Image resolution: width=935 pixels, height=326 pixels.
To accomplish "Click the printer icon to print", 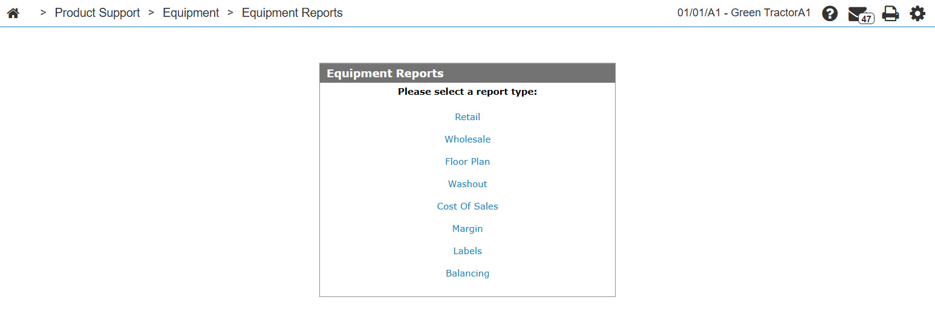I will tap(890, 13).
